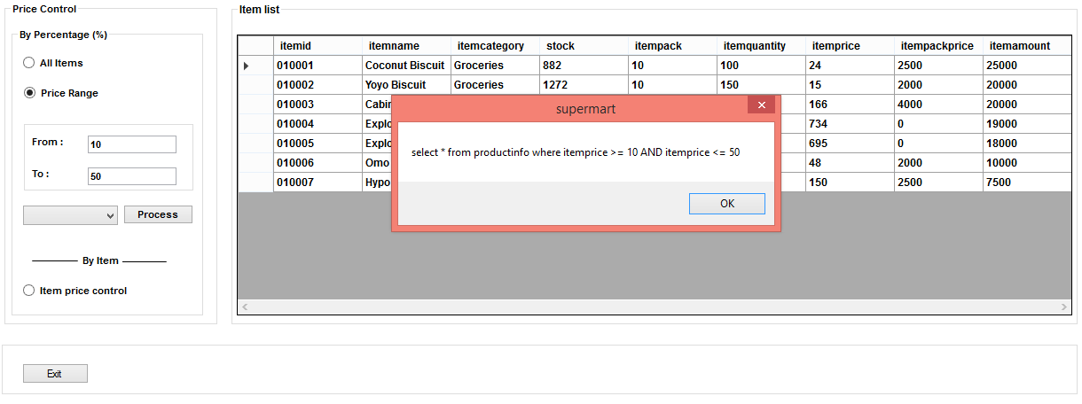This screenshot has height=404, width=1082.
Task: Select the All Items radio button
Action: click(29, 63)
